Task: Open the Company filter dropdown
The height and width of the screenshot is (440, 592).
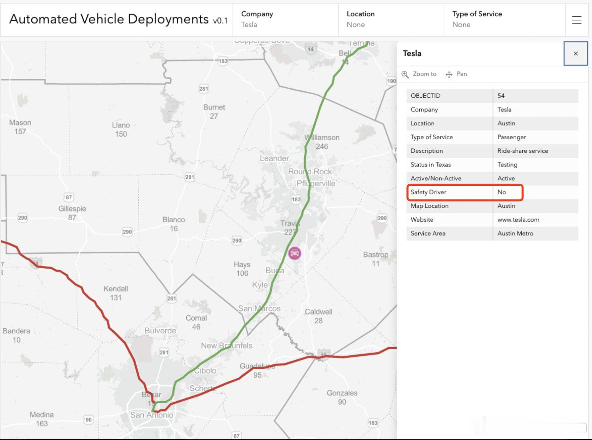Action: (x=285, y=20)
